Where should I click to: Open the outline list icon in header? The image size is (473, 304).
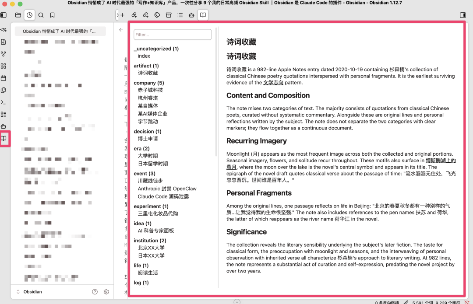[180, 15]
